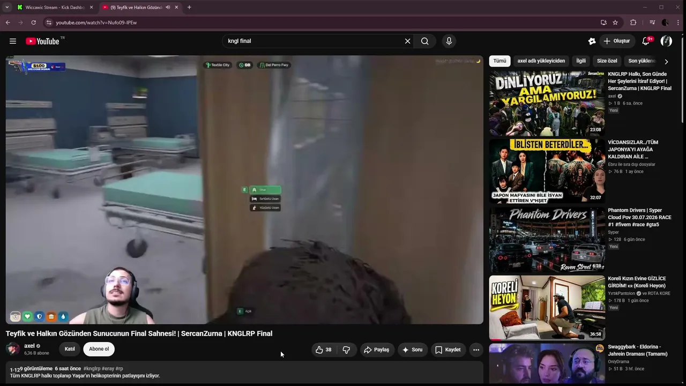
Task: Click the magnifier search button
Action: point(424,41)
